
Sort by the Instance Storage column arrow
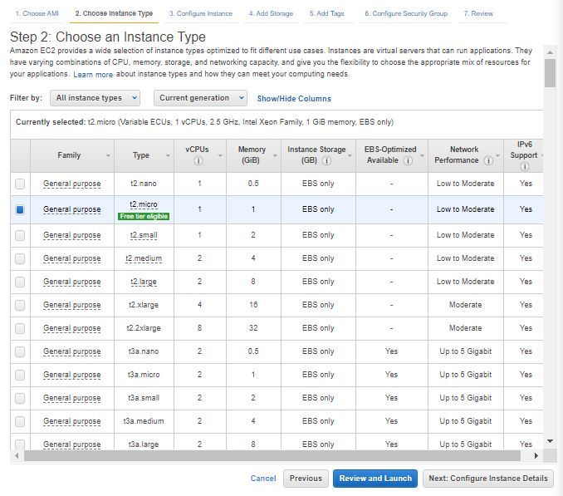(350, 156)
